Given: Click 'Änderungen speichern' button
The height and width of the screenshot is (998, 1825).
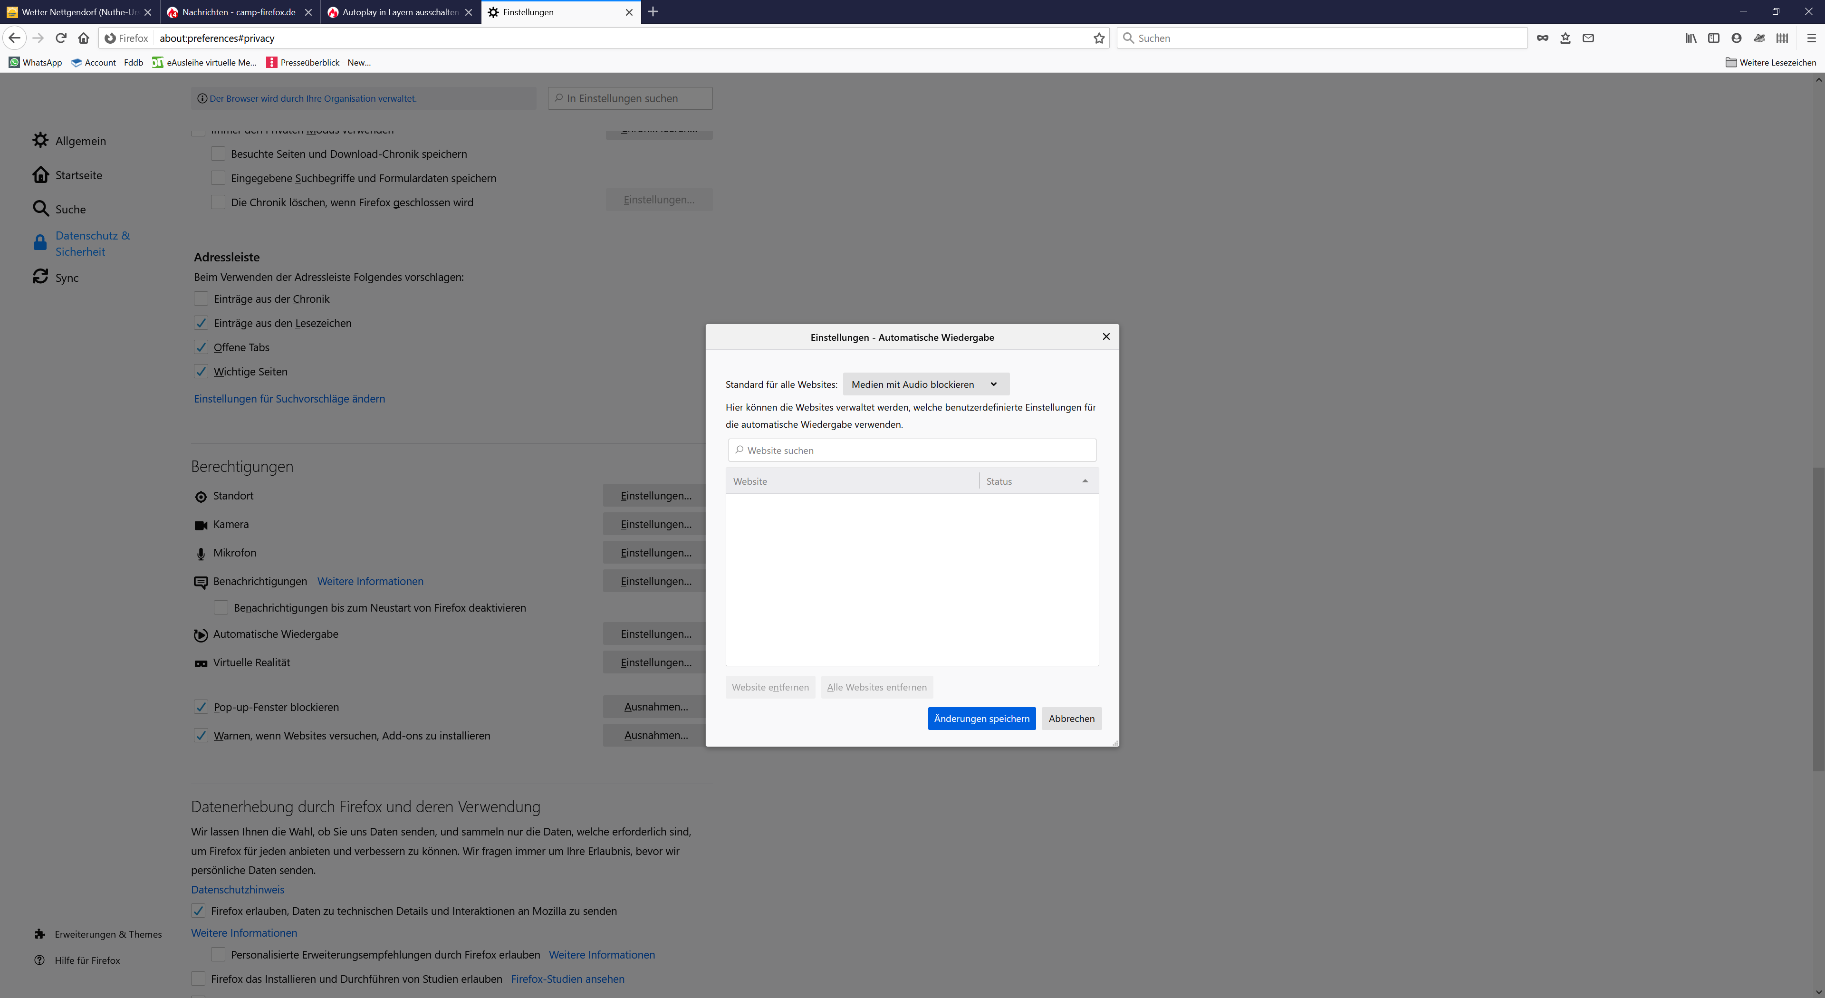Looking at the screenshot, I should point(981,718).
